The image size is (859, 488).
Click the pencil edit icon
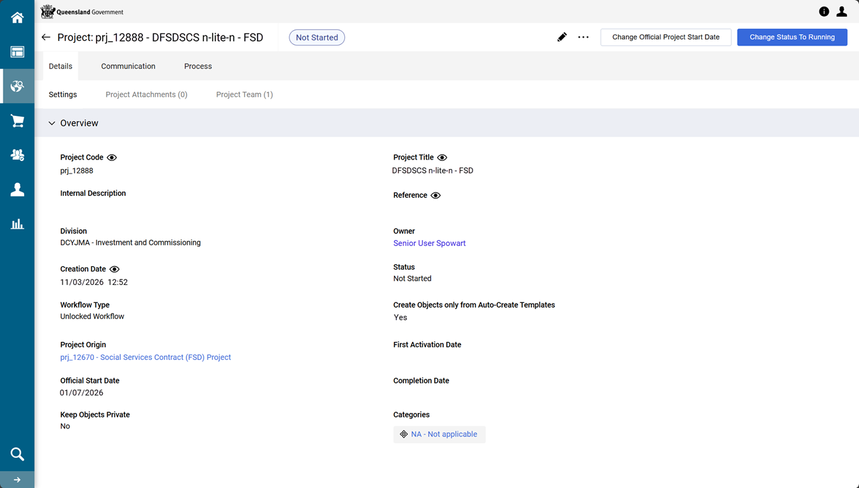click(x=562, y=38)
